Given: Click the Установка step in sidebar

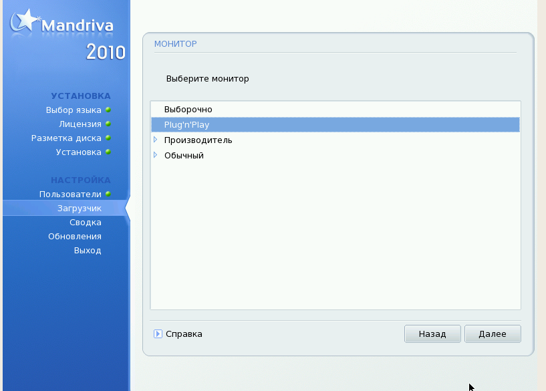Looking at the screenshot, I should 79,152.
